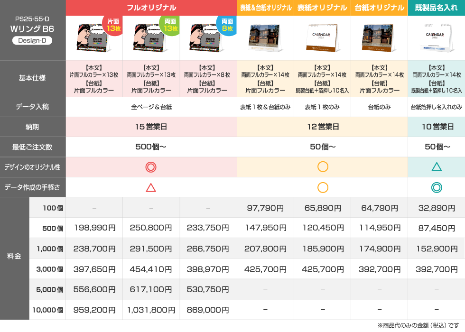Viewport: 465px width, 332px height.
Task: Click the 32,890円 price cell
Action: coord(436,208)
